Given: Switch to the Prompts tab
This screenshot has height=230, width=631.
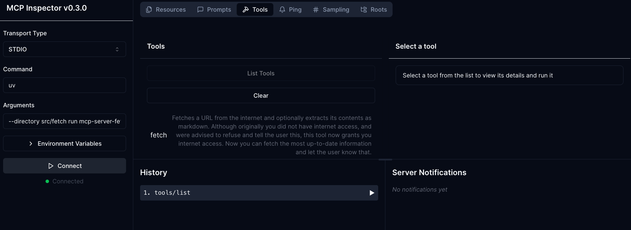Looking at the screenshot, I should click(x=214, y=10).
